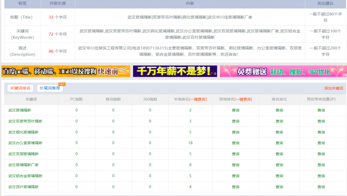
Task: Click the 千万年薪不是梦 banner
Action: pyautogui.click(x=175, y=71)
